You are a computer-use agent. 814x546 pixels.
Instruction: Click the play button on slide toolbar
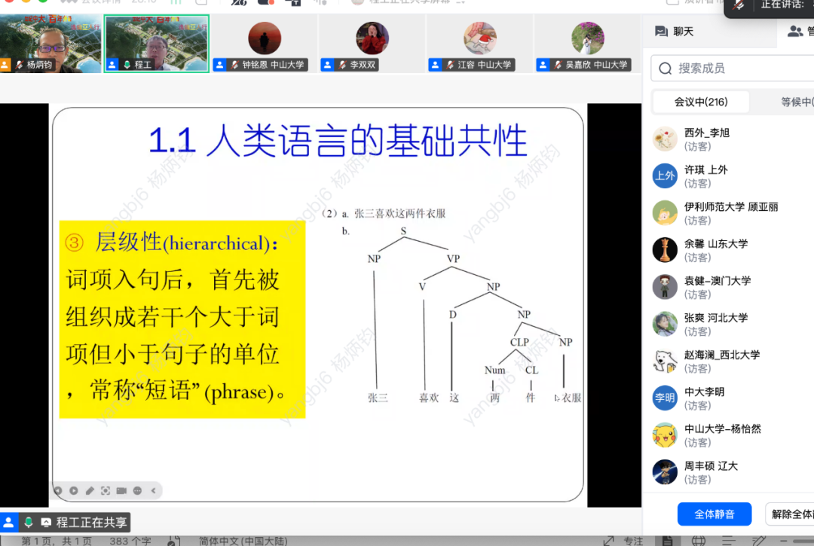[74, 491]
